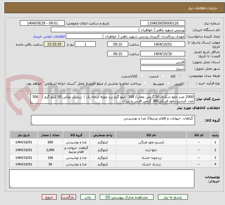Click the تاریخ نیاز column header
Image resolution: width=225 pixels, height=205 pixels.
pos(24,135)
